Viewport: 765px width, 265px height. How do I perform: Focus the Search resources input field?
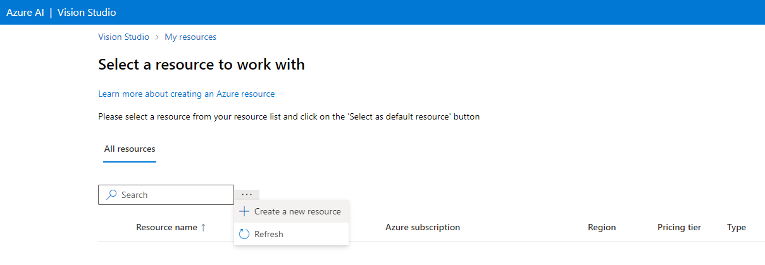pyautogui.click(x=166, y=195)
